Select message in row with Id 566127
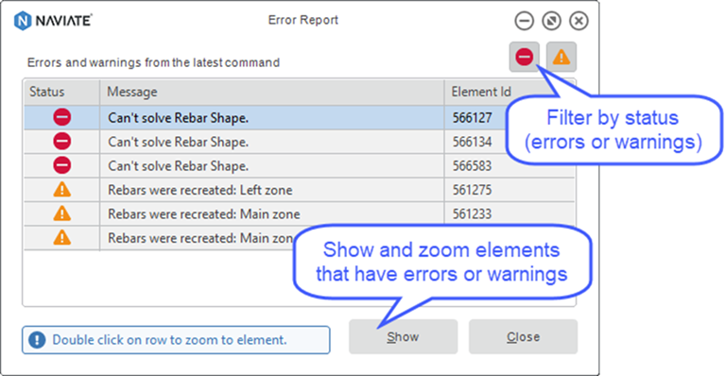The height and width of the screenshot is (376, 725). pyautogui.click(x=179, y=118)
